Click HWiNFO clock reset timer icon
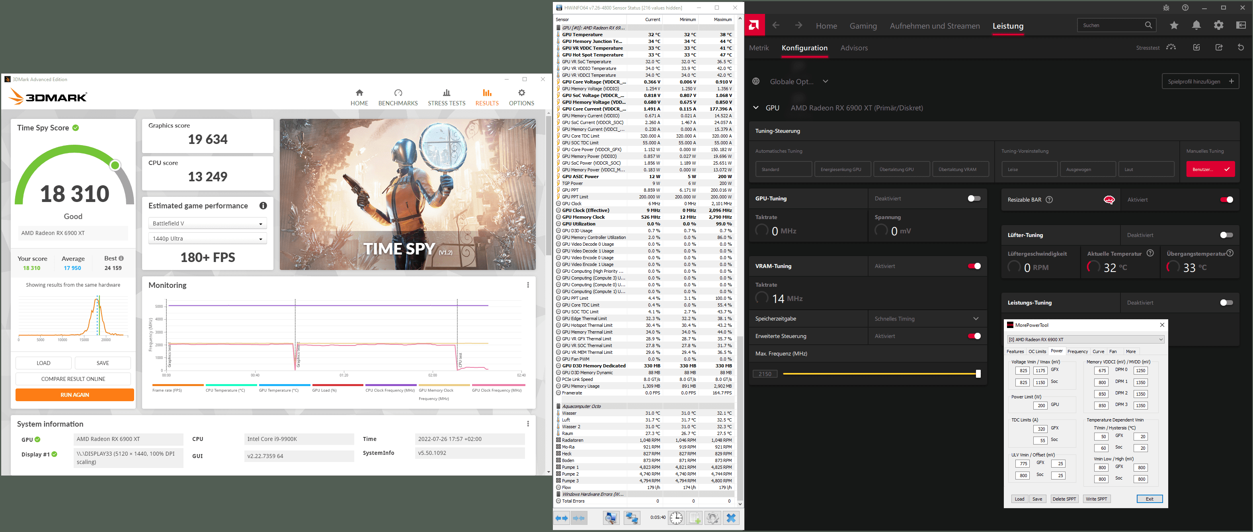The image size is (1253, 532). point(675,518)
